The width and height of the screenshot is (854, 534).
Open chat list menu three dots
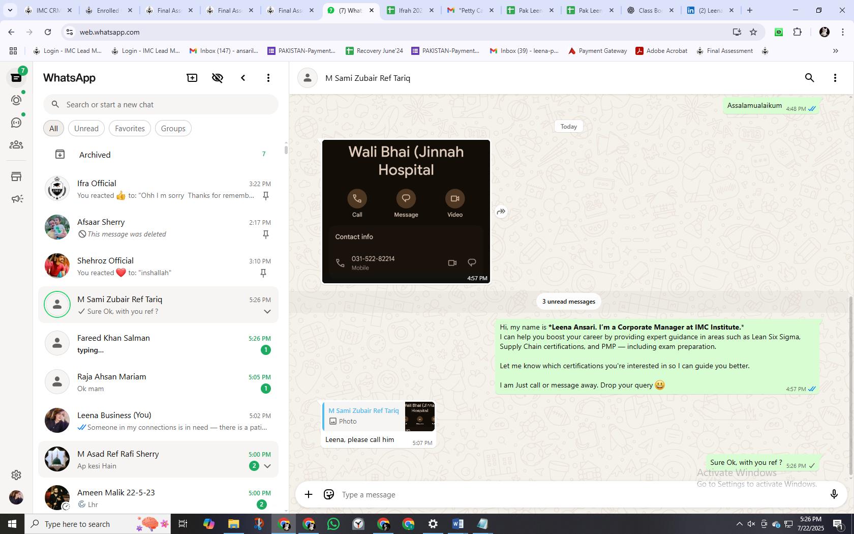pos(268,78)
